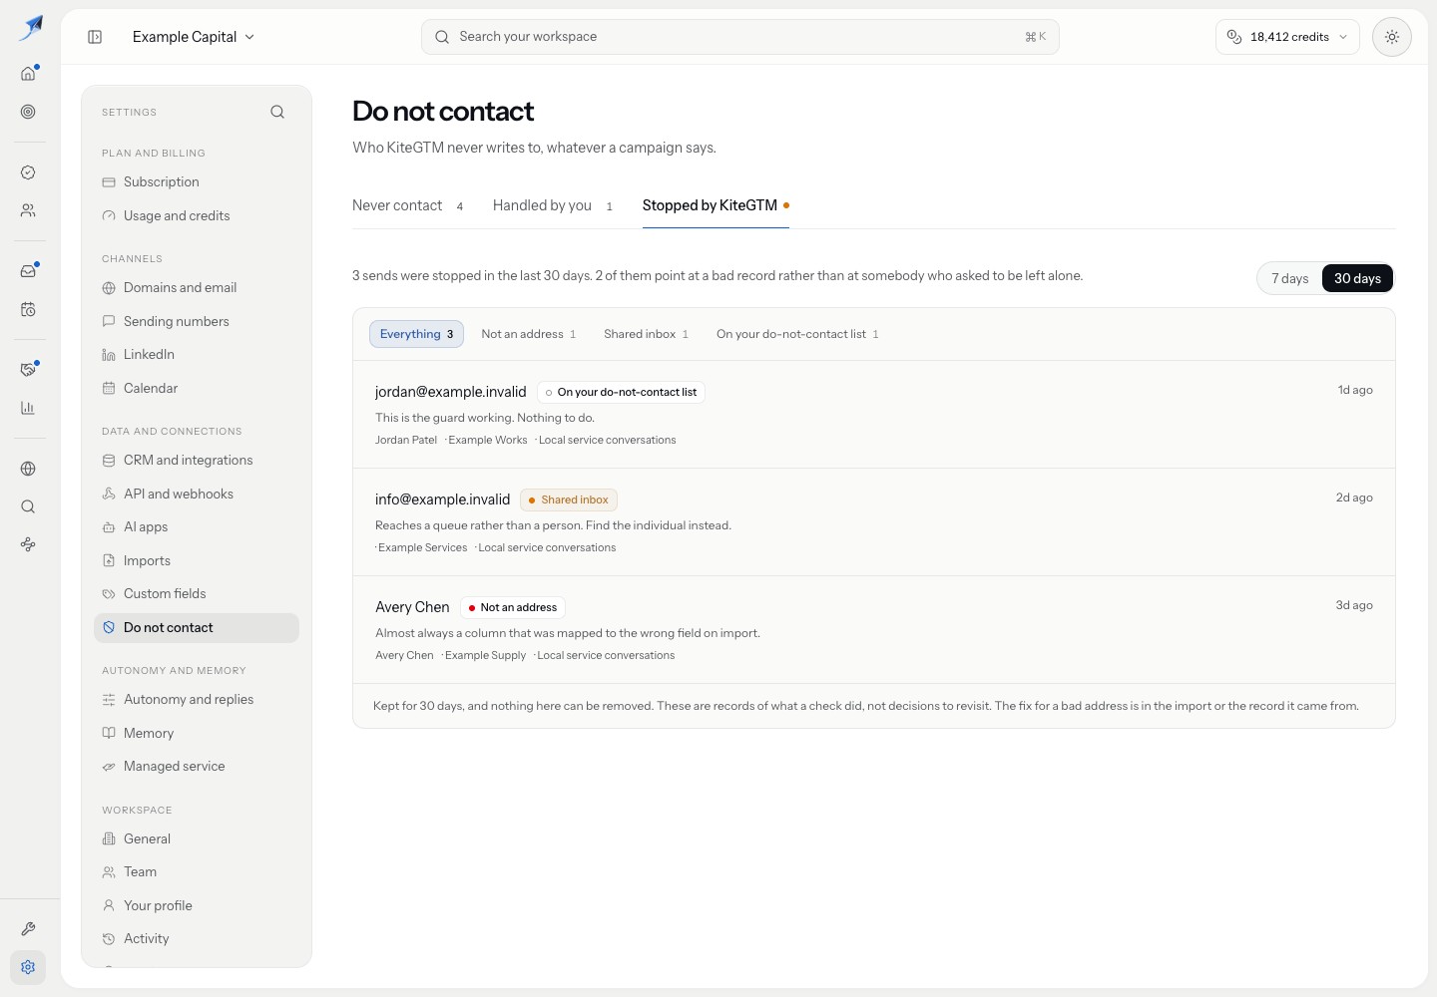Screen dimensions: 1437x997
Task: Switch theme with the sun icon
Action: tap(1391, 37)
